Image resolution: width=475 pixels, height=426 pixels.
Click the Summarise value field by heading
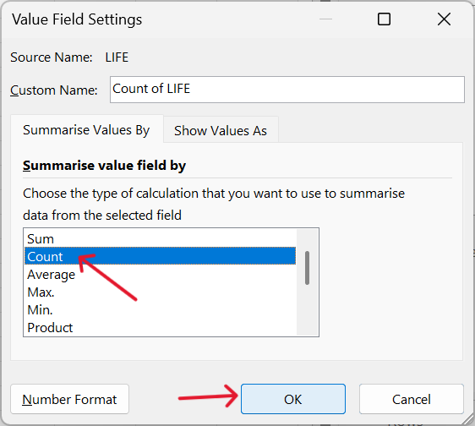(x=104, y=166)
